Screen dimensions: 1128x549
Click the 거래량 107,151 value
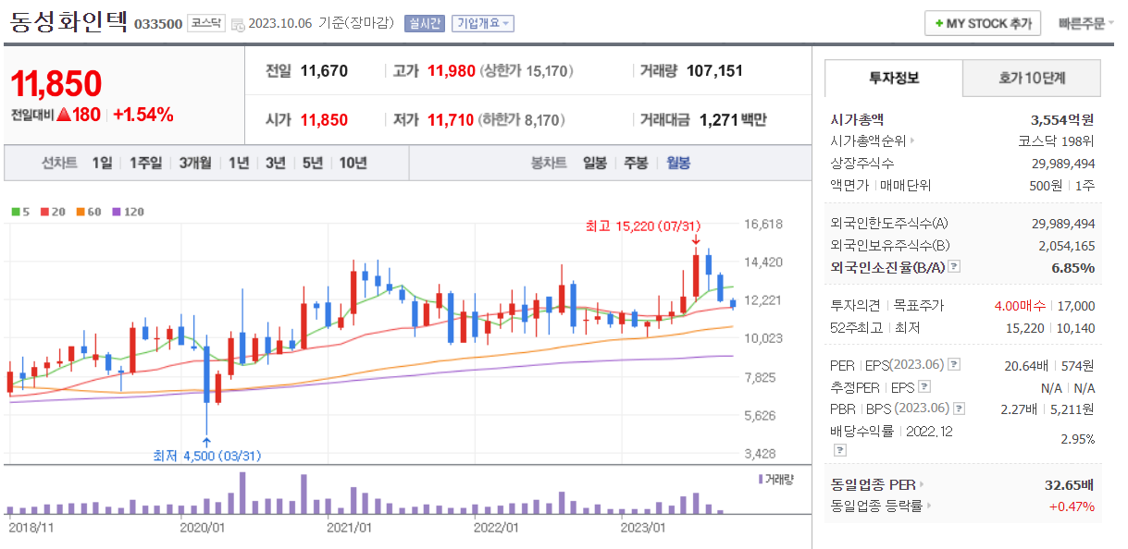(x=716, y=71)
